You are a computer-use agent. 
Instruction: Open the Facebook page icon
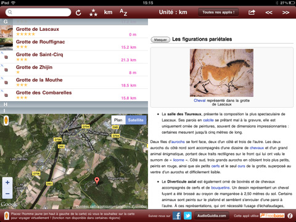click(x=176, y=216)
